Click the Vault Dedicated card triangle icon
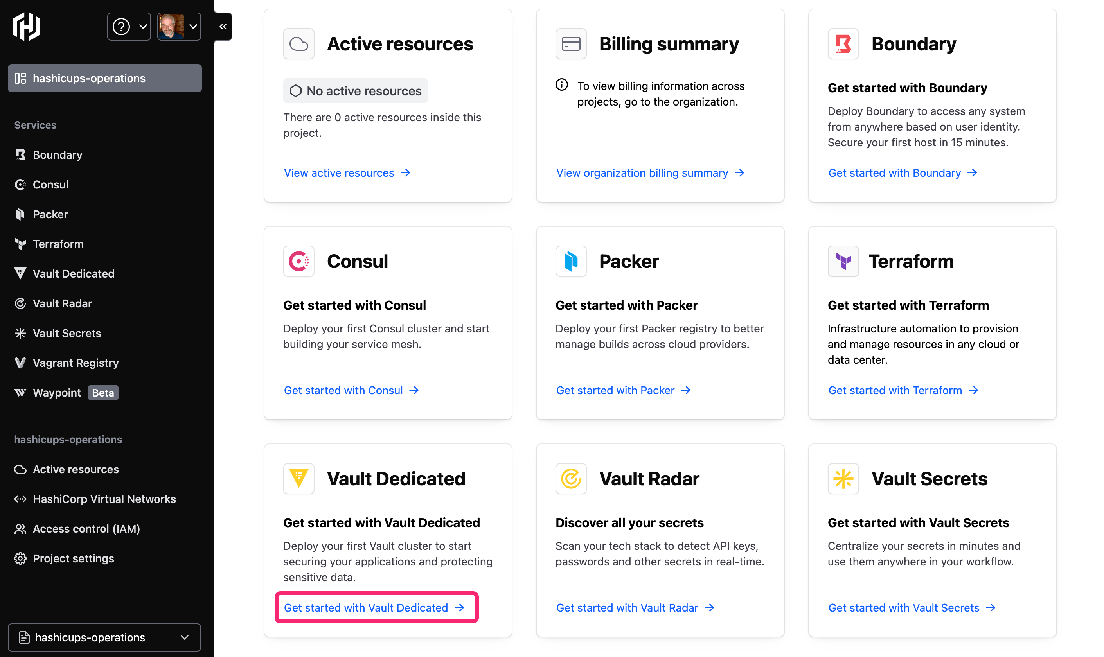The image size is (1104, 657). [x=298, y=479]
